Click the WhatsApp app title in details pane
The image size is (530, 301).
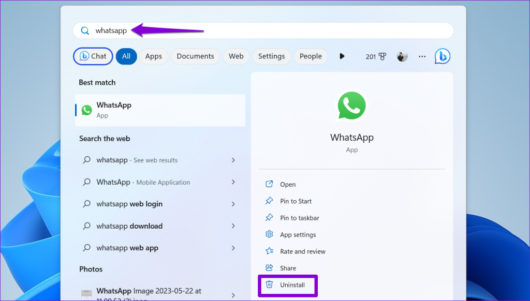tap(351, 138)
